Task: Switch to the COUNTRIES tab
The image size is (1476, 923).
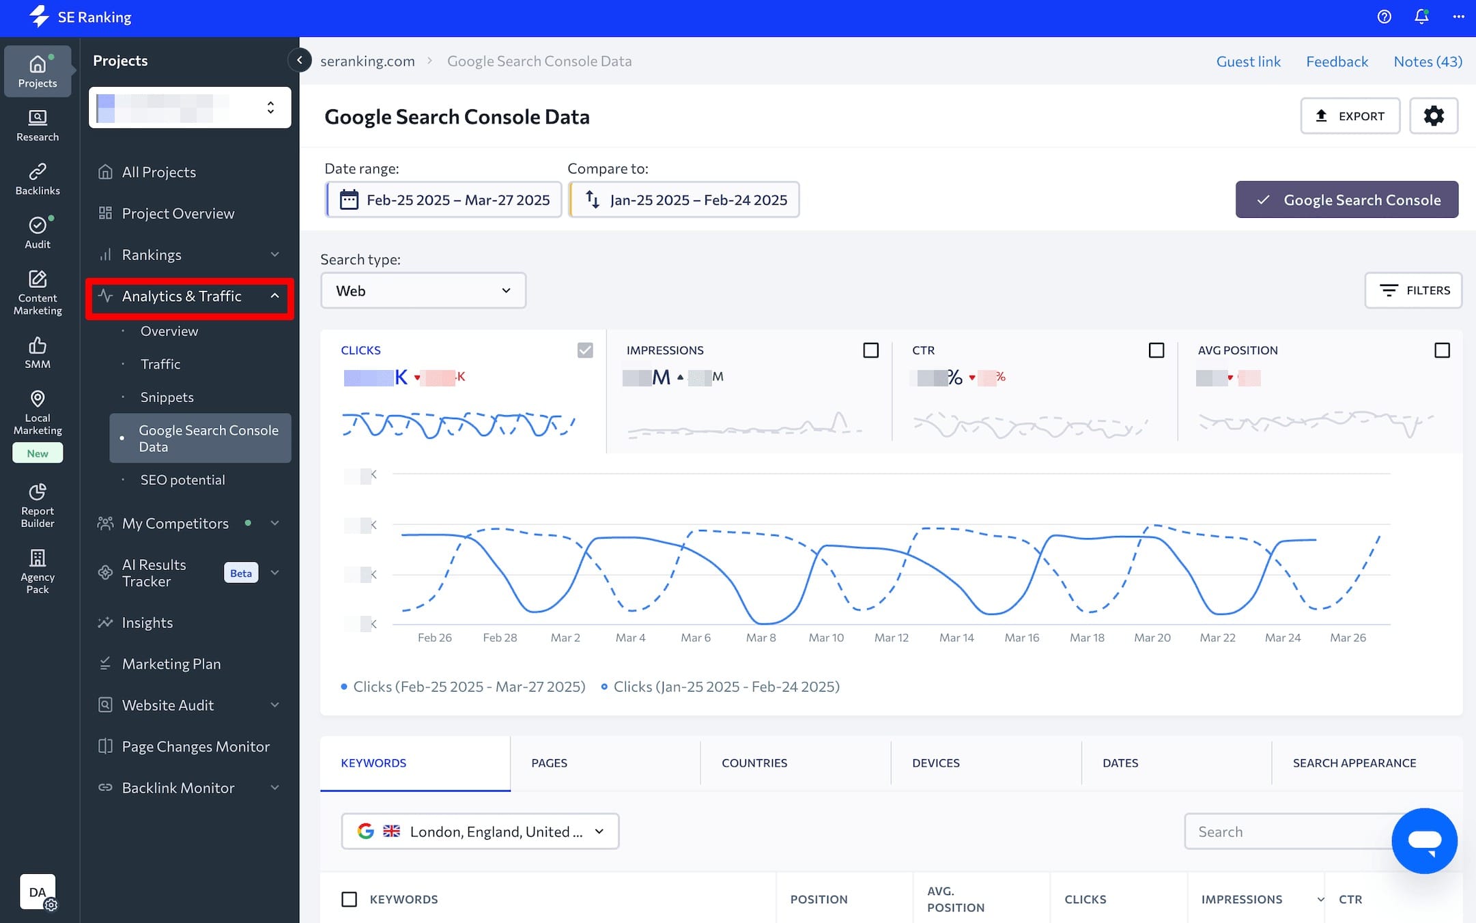Action: tap(754, 763)
